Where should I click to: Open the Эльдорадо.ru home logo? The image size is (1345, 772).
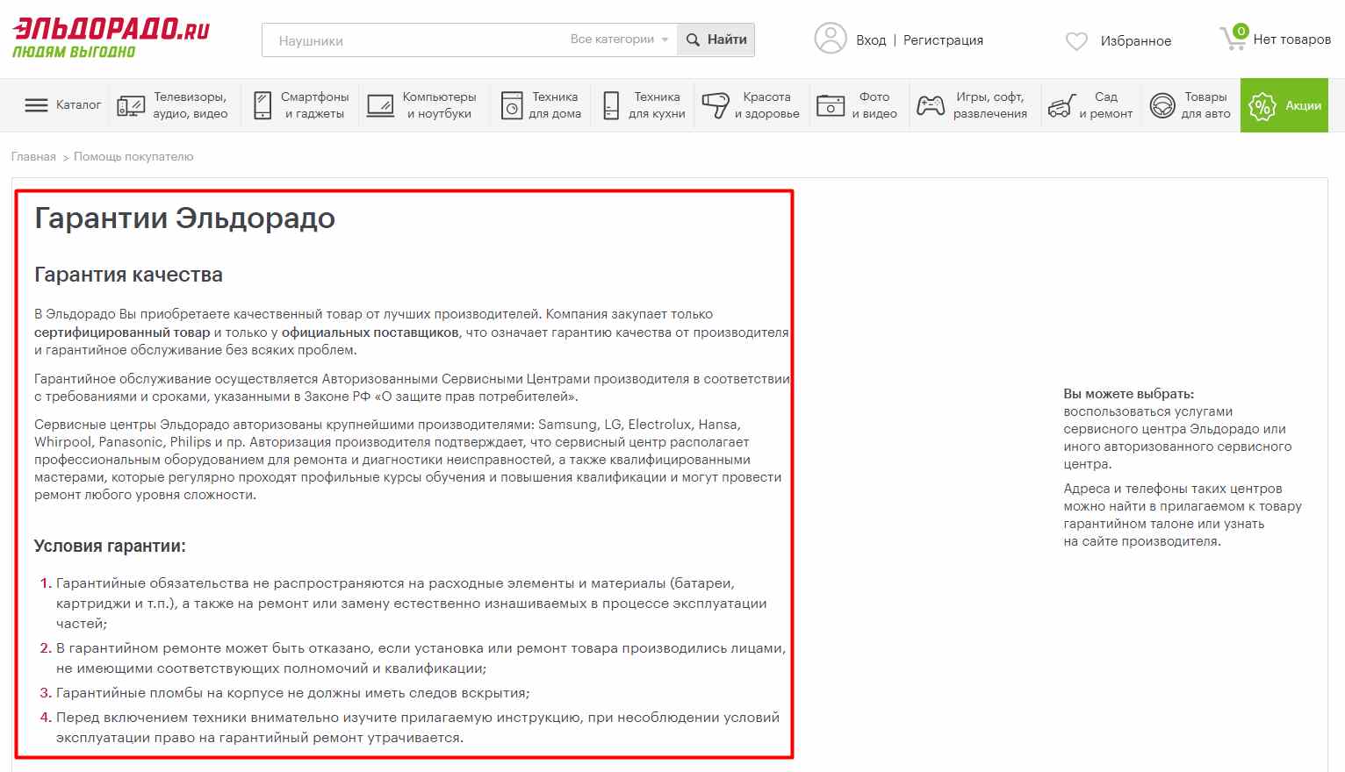click(111, 38)
